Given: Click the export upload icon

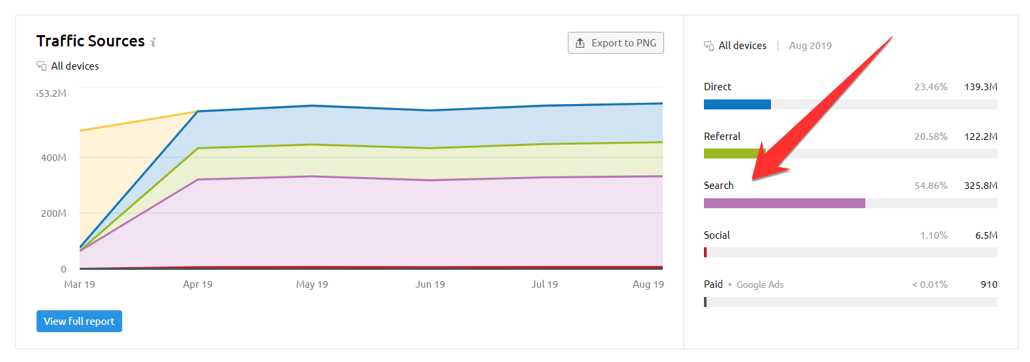Looking at the screenshot, I should point(580,43).
